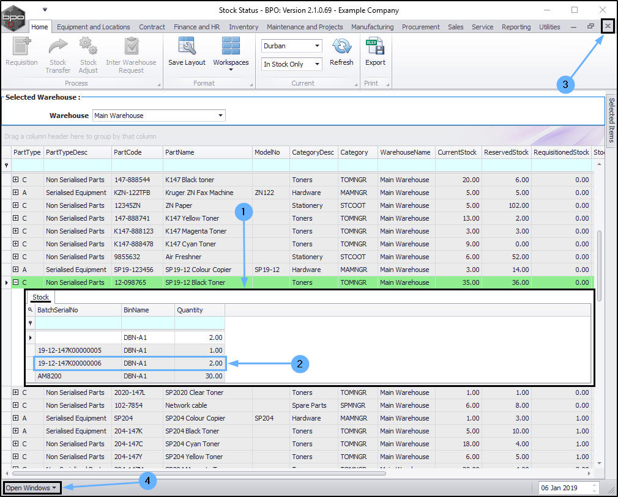Sort by the CurrentStock column header
618x497 pixels.
pyautogui.click(x=456, y=152)
